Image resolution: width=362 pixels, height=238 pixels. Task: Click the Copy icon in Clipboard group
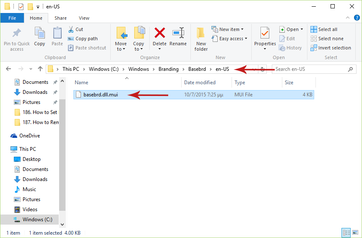pyautogui.click(x=39, y=33)
